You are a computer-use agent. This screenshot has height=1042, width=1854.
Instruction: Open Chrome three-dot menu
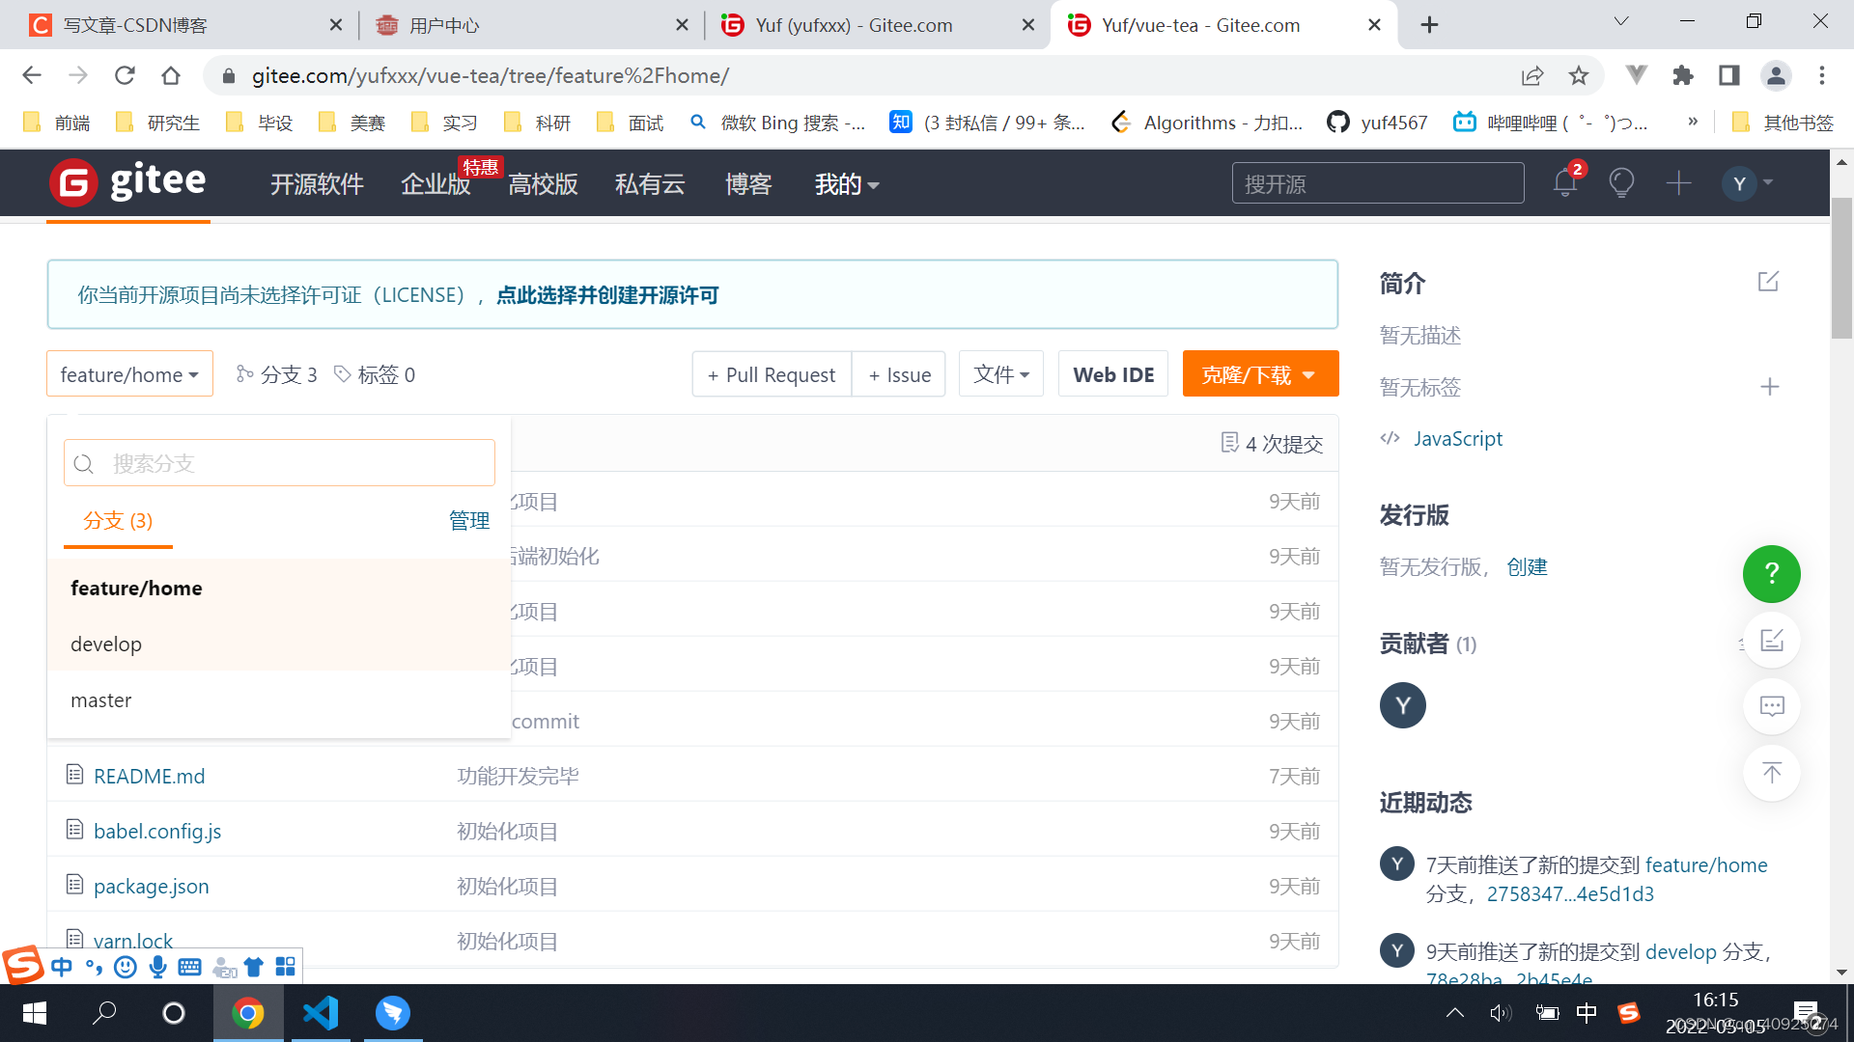pos(1821,75)
